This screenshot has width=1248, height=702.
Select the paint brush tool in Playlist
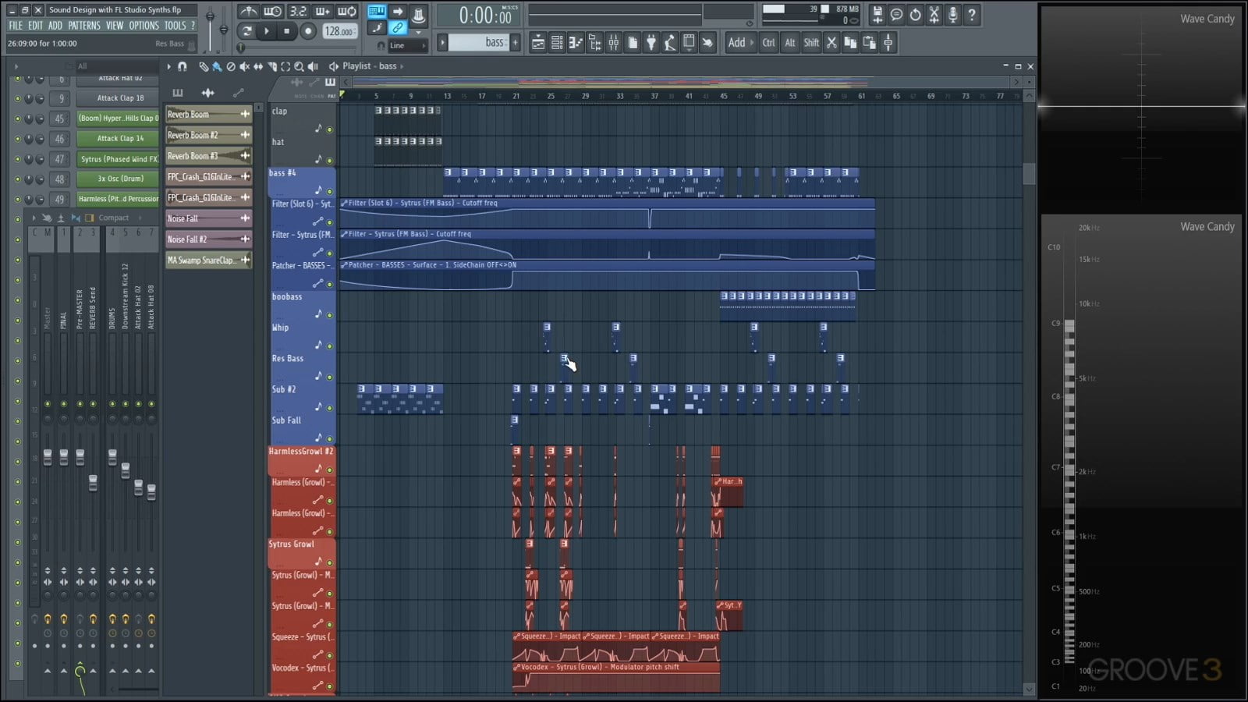coord(217,66)
